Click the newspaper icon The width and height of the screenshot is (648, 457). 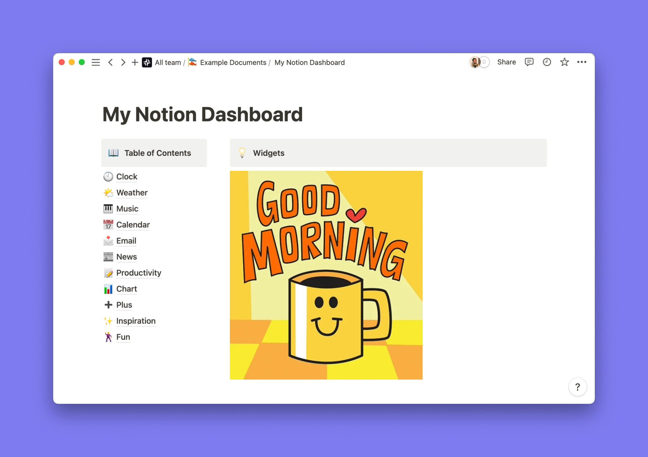(108, 257)
